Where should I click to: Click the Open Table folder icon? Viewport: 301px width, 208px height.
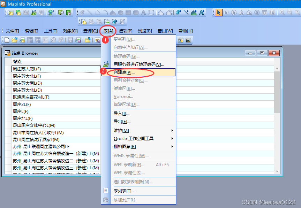point(15,40)
